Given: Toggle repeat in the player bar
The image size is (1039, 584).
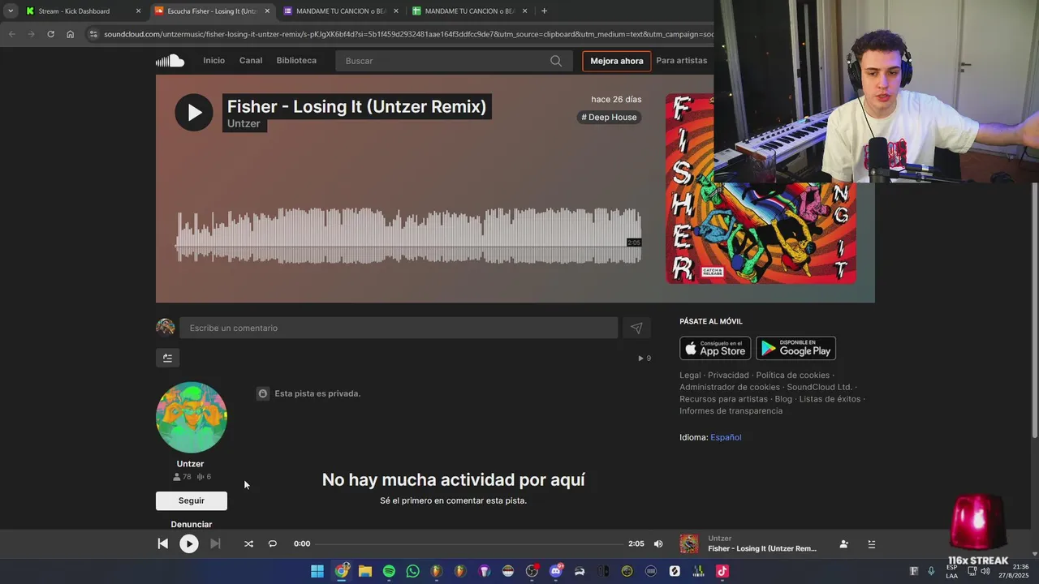Looking at the screenshot, I should coord(273,543).
